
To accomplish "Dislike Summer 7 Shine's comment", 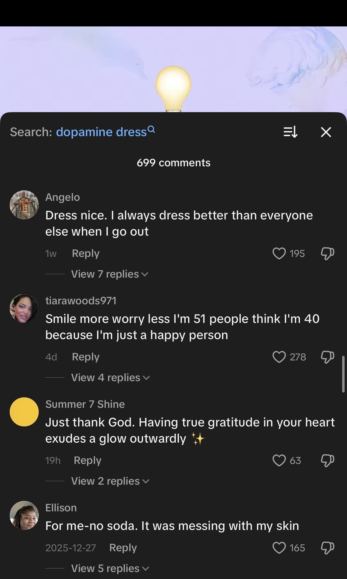I will pos(327,460).
